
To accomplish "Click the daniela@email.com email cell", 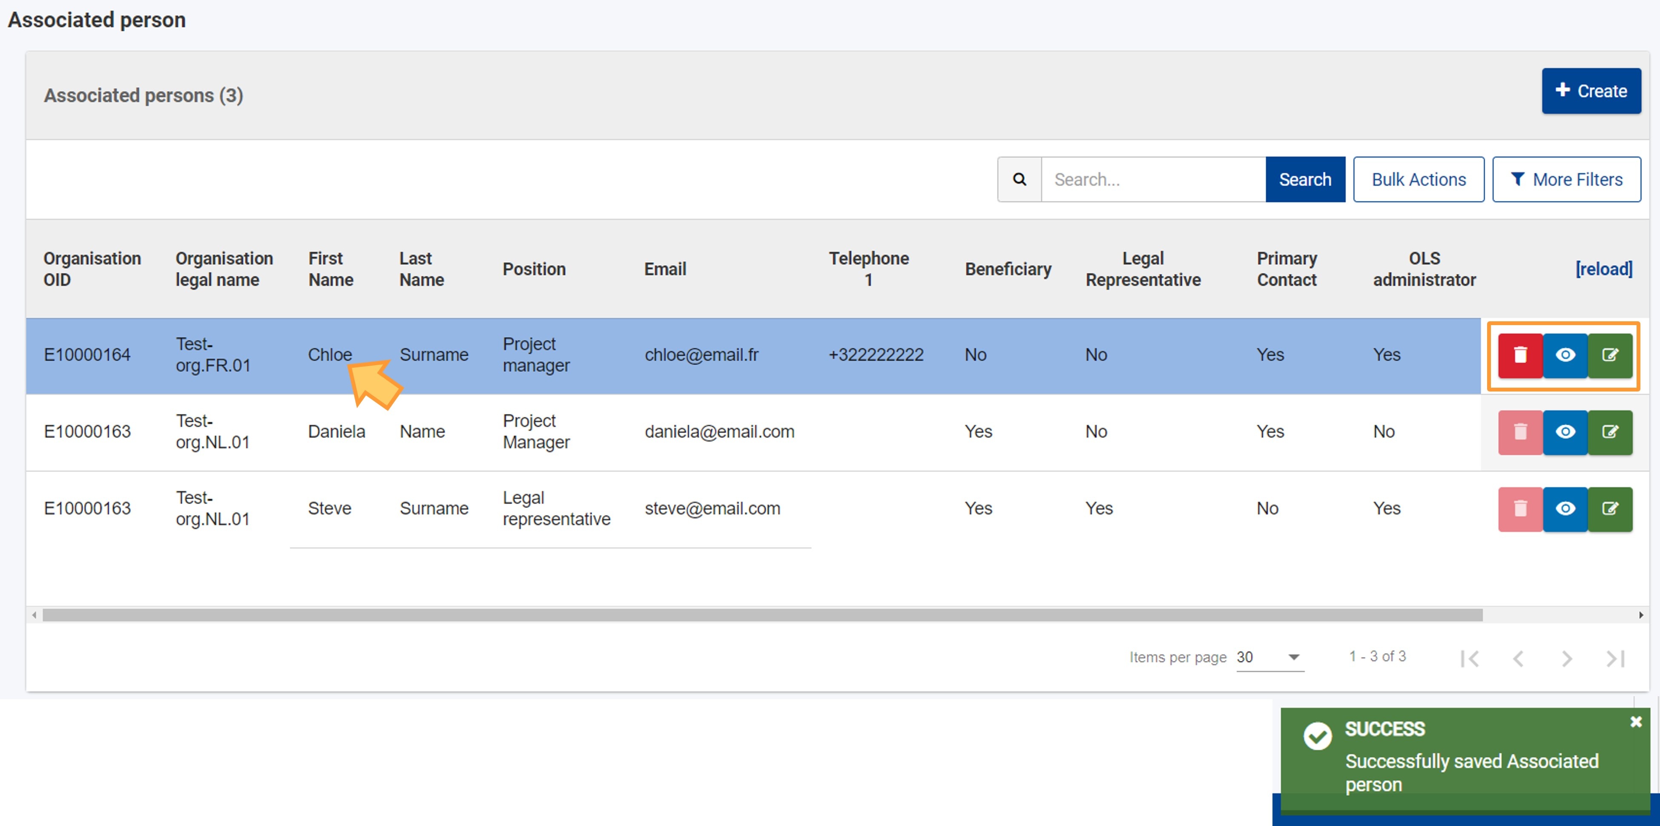I will (x=720, y=432).
